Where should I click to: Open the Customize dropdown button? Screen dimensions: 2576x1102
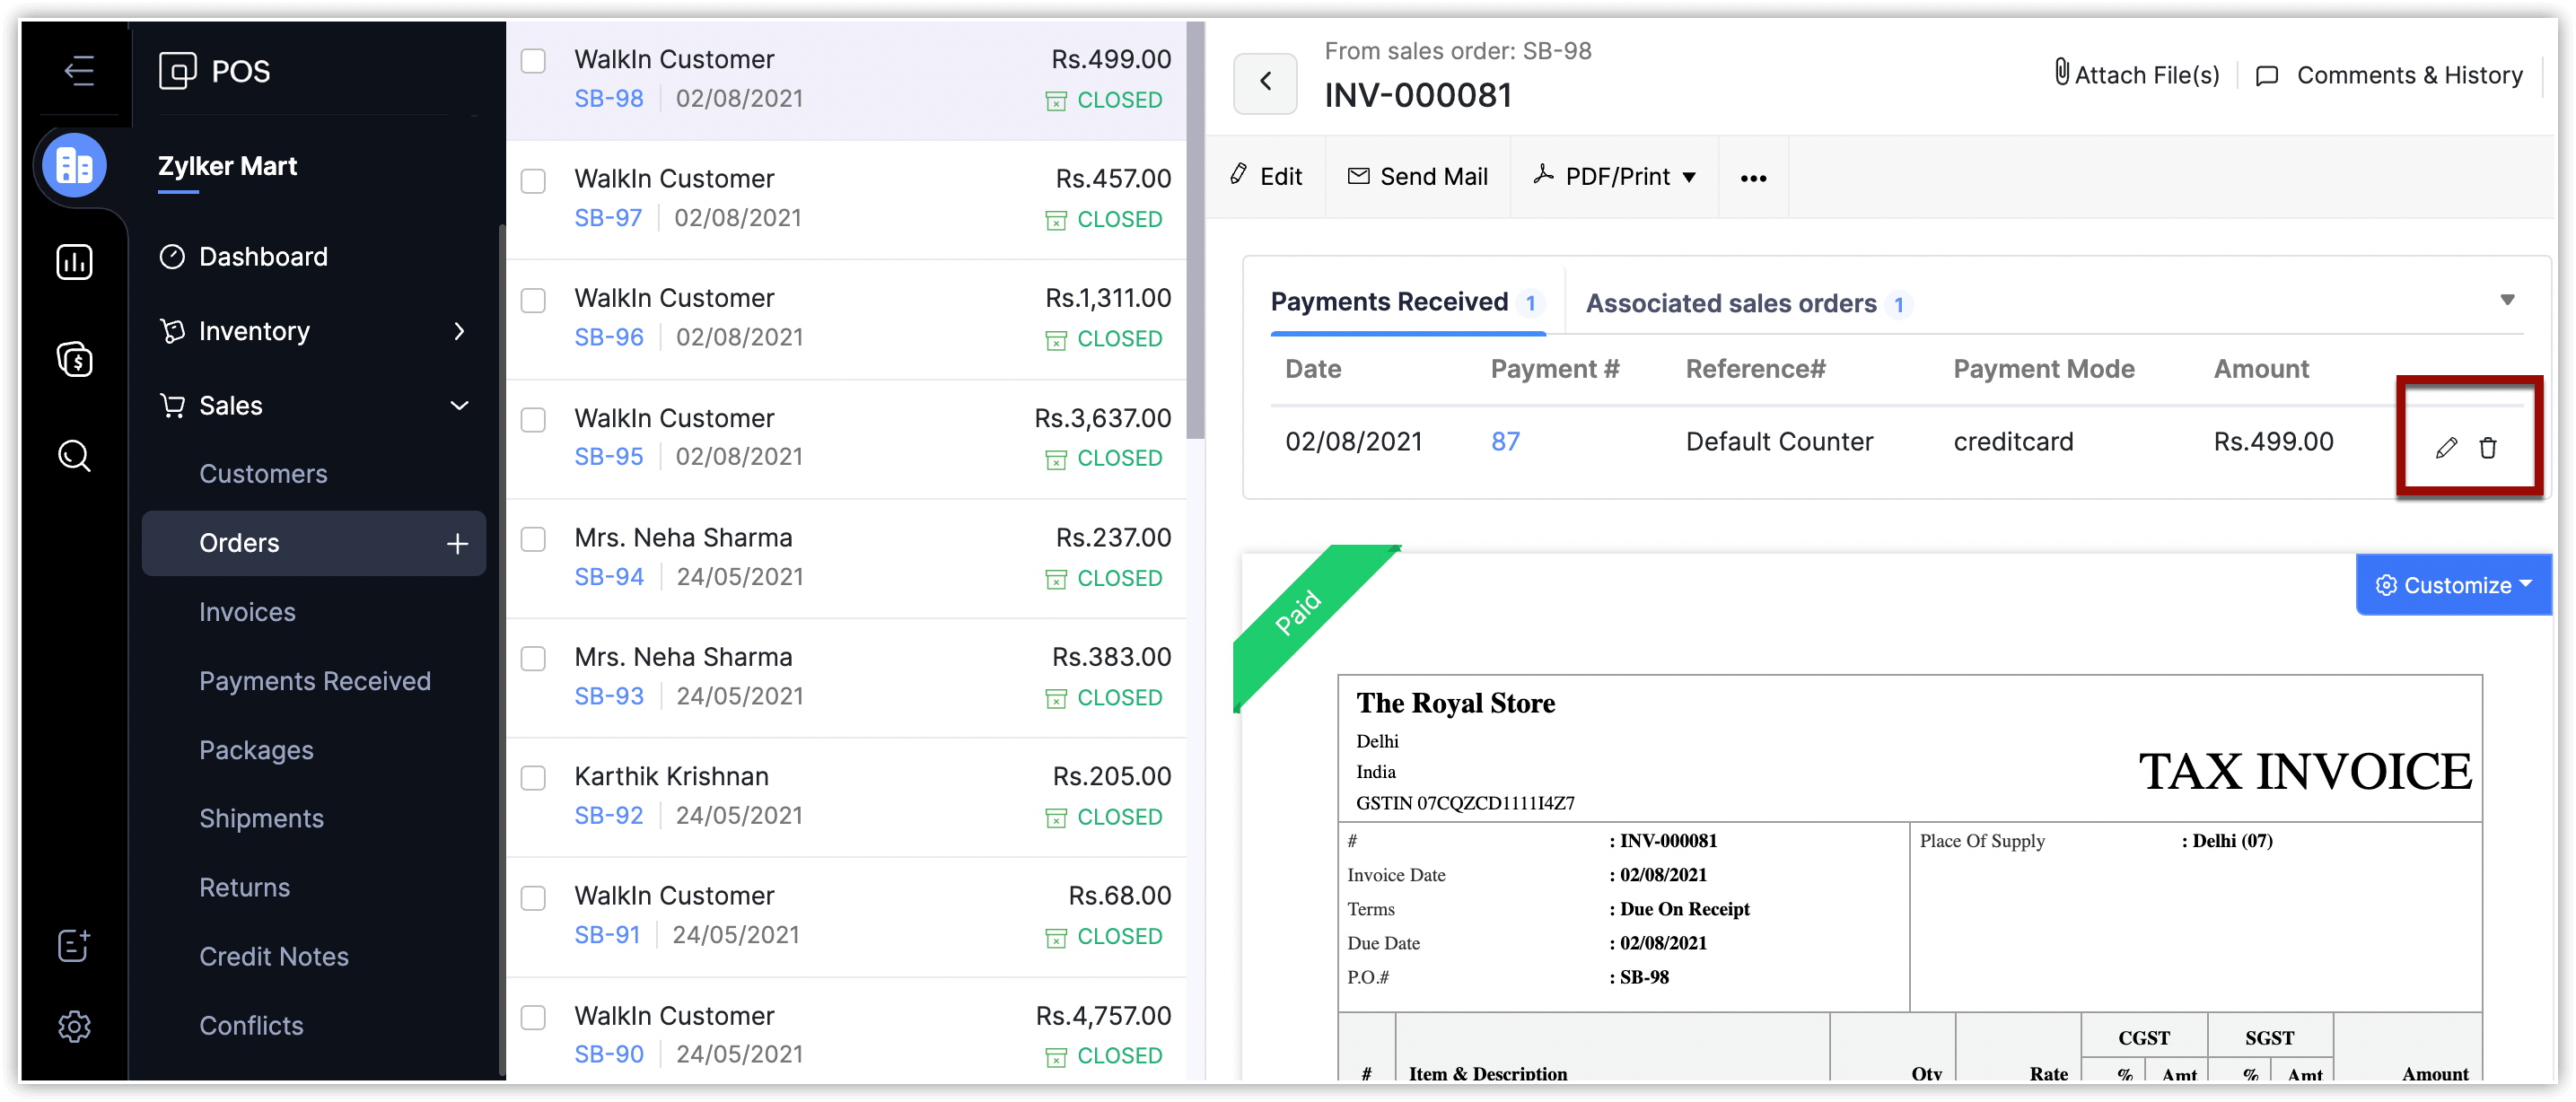tap(2454, 585)
